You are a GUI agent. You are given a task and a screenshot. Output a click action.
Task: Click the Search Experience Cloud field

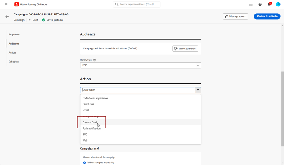click(x=137, y=5)
